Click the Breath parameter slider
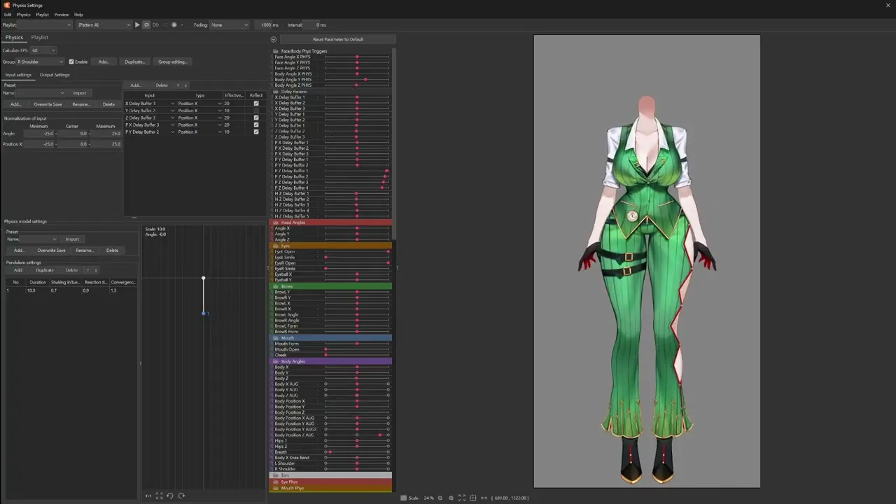This screenshot has height=504, width=896. coord(357,452)
